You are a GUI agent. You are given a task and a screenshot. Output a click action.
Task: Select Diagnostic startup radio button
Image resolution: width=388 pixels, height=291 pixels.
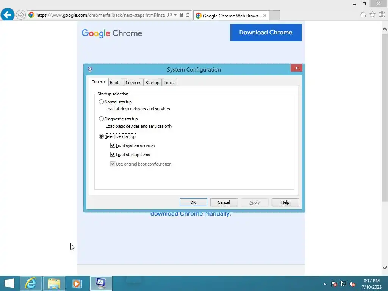click(x=101, y=119)
